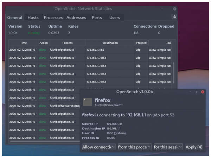
Task: Sort by the Time column header
Action: point(24,43)
